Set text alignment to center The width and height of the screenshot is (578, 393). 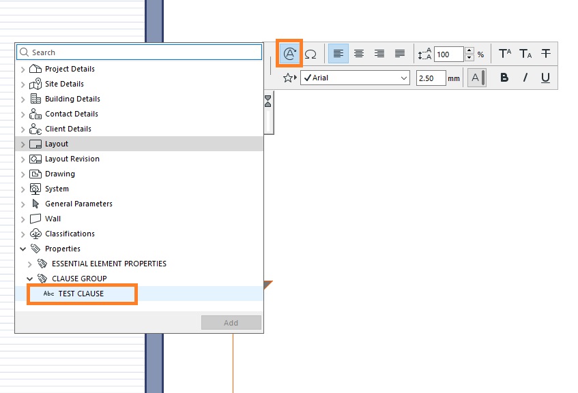359,54
